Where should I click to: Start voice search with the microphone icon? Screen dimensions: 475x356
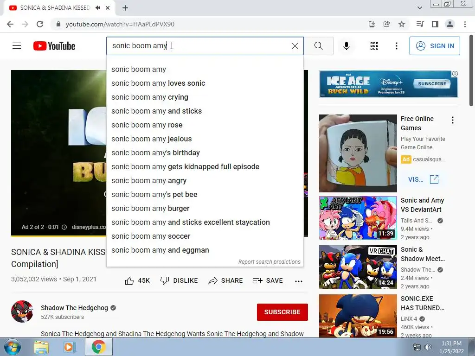(346, 46)
